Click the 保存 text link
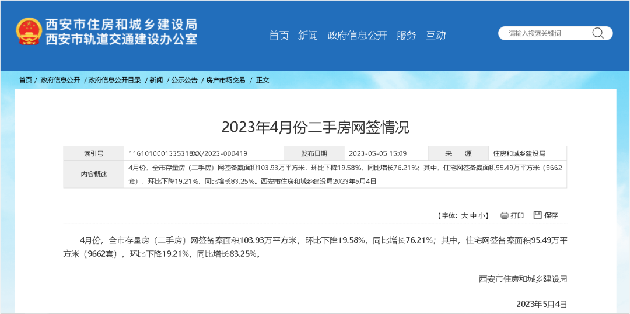 click(551, 216)
